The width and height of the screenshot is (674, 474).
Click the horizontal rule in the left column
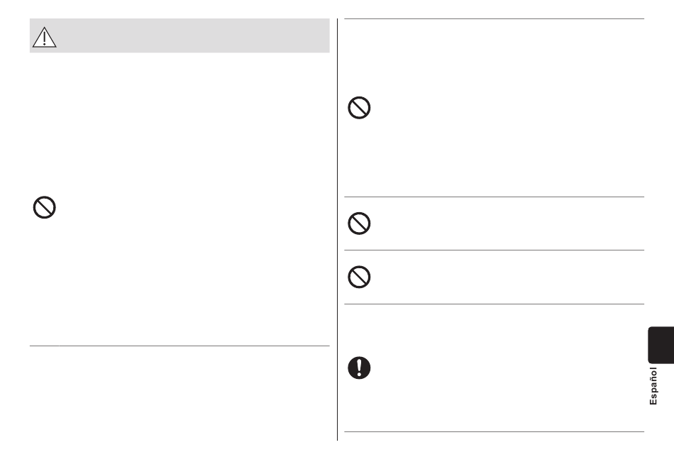(179, 346)
